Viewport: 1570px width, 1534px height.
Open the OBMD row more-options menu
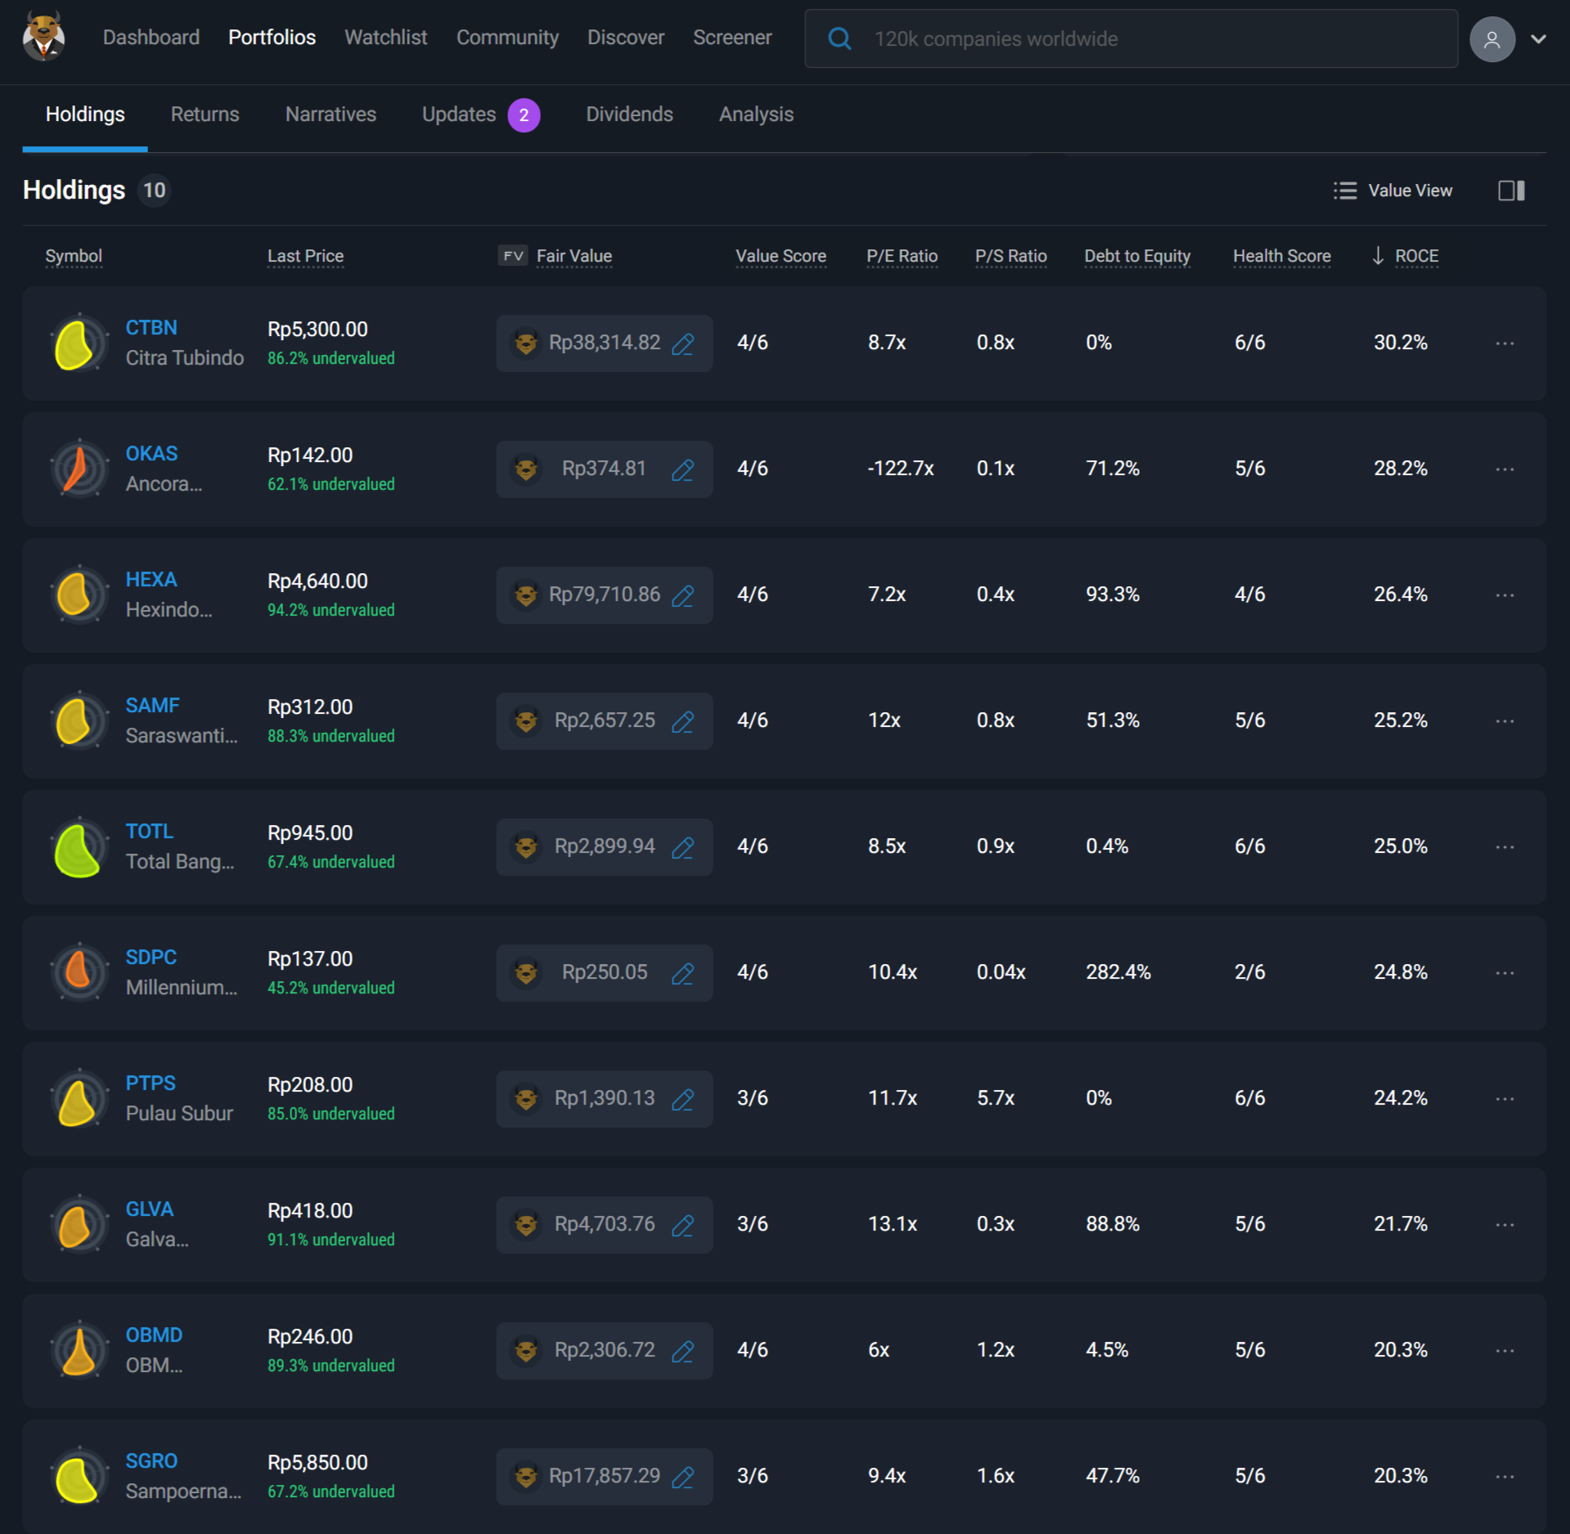click(1505, 1351)
